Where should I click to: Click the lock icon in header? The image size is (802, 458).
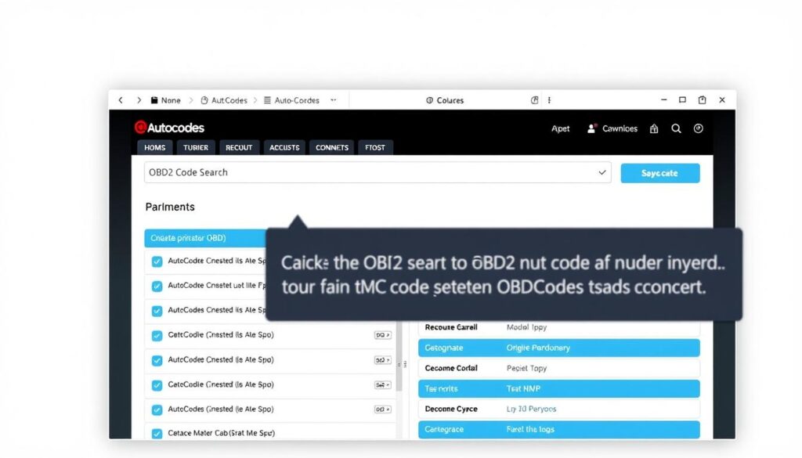tap(654, 129)
